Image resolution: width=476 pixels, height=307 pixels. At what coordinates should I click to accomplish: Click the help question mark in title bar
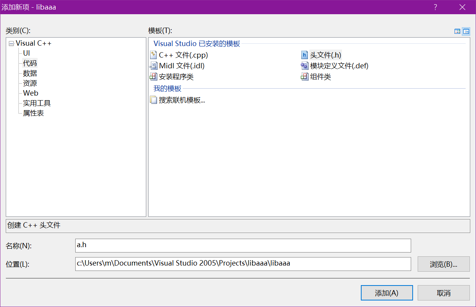tap(435, 7)
